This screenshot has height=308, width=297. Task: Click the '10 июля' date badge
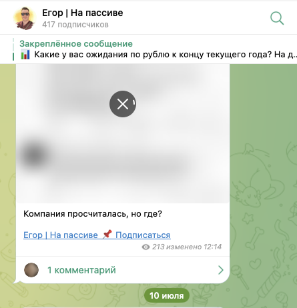[x=167, y=295]
